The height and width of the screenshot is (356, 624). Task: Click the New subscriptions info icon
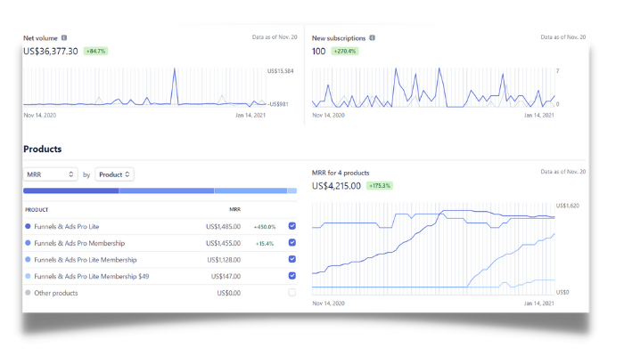373,38
